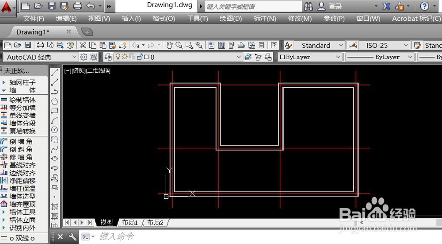Switch to the 模型 tab
The width and height of the screenshot is (442, 244).
pyautogui.click(x=107, y=223)
